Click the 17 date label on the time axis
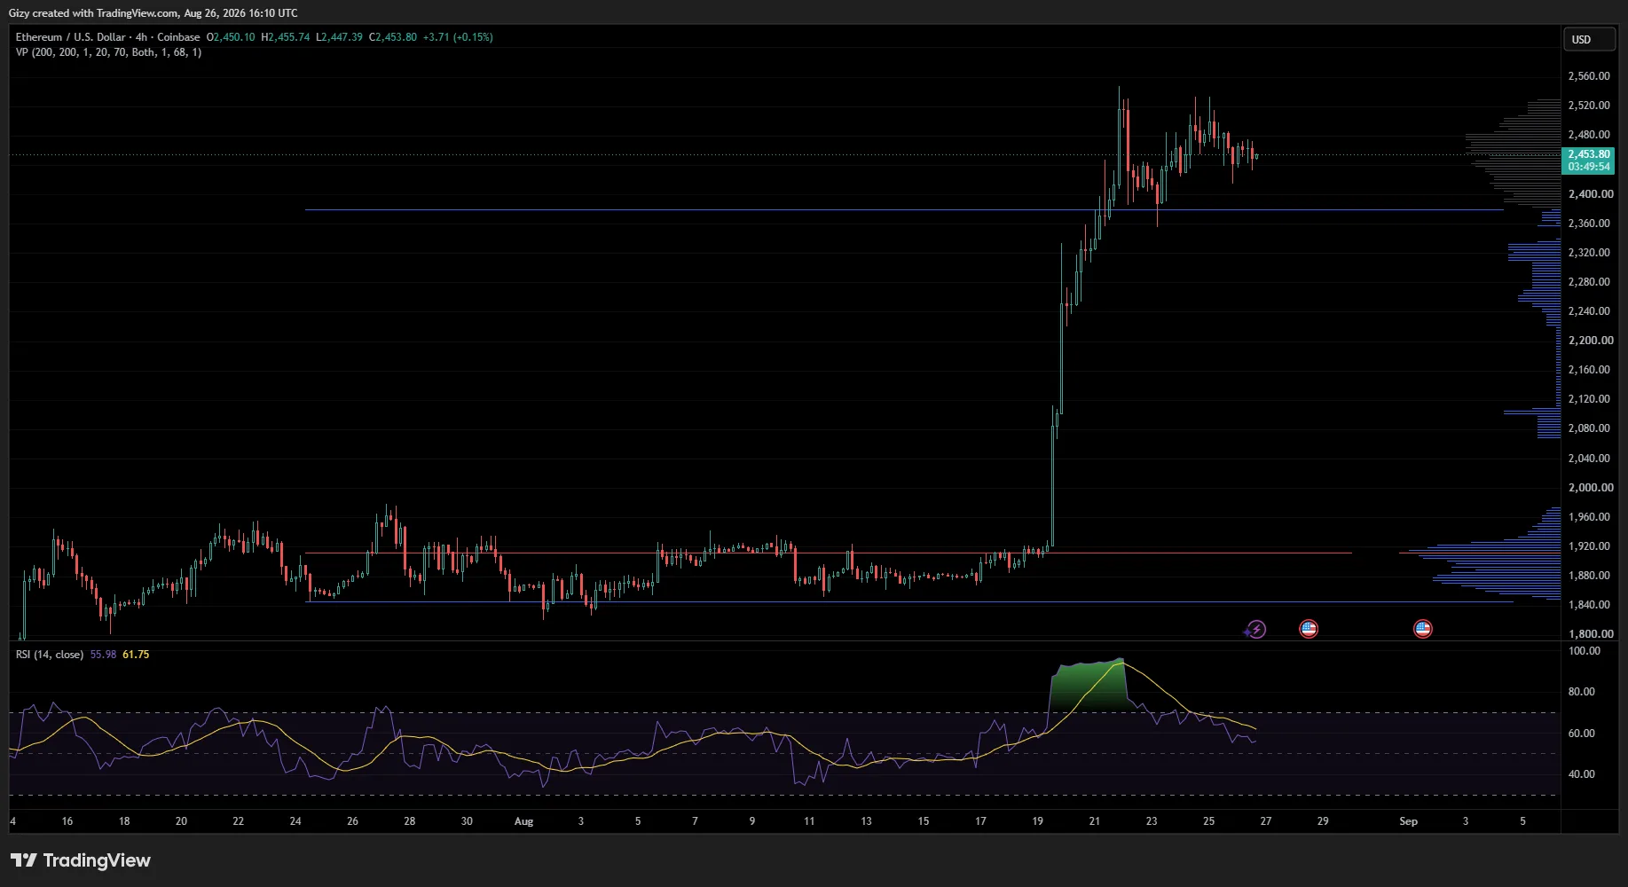Screen dimensions: 1628x887 [980, 821]
